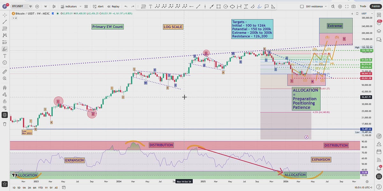Expand the collapsed indicator legend showing 4
Screen dimensions: 383x191
tap(14, 18)
